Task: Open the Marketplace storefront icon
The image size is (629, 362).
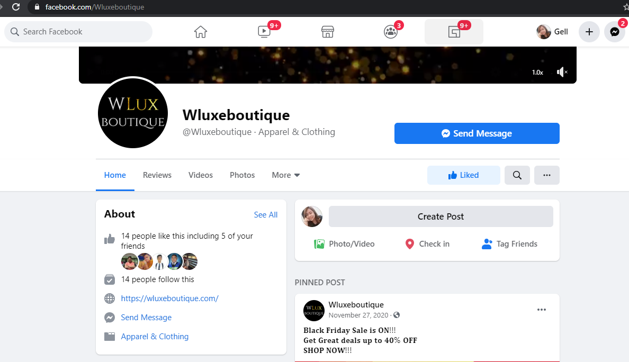Action: 327,32
